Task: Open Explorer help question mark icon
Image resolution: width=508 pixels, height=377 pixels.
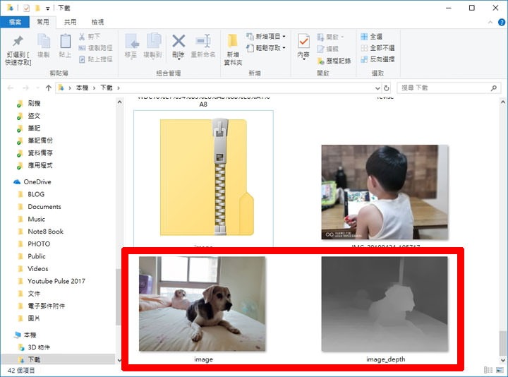Action: 501,22
